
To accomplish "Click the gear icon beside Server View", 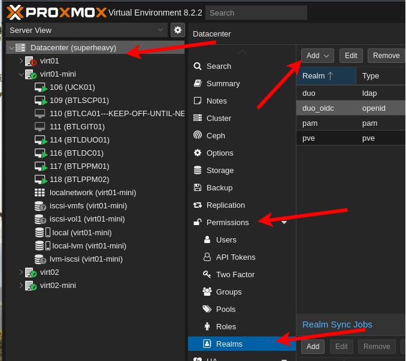I will [x=178, y=30].
